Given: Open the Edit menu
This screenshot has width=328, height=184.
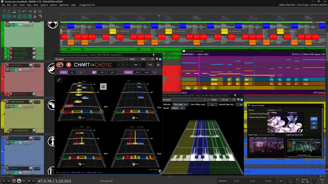Looking at the screenshot, I should (9, 5).
